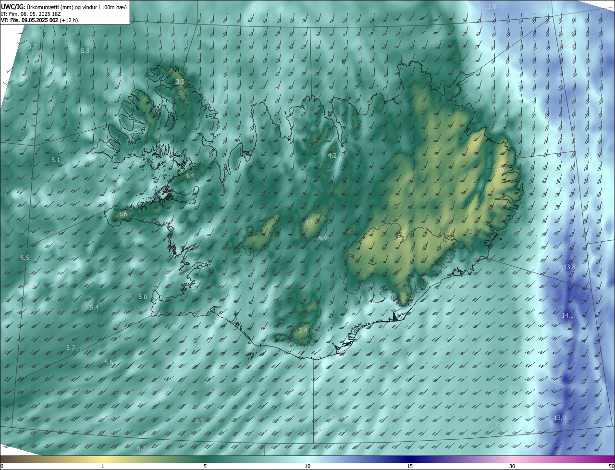Click the 4.2 value in north Iceland
This screenshot has height=470, width=615.
[332, 156]
